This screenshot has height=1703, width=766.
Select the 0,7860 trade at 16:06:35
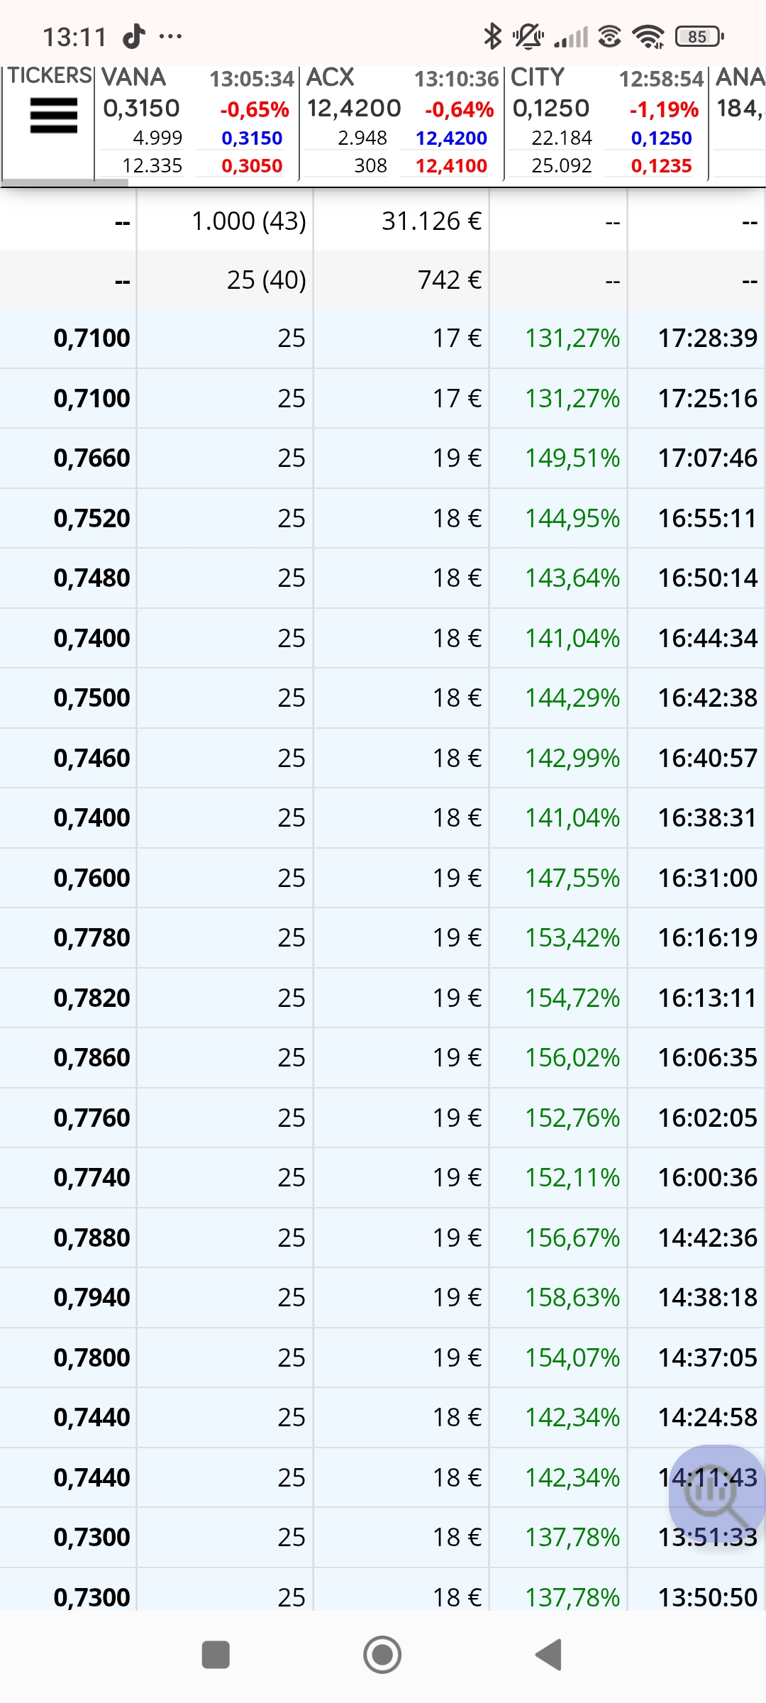(x=383, y=1057)
